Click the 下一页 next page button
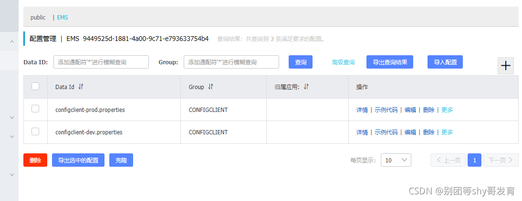The width and height of the screenshot is (522, 201). (x=501, y=160)
